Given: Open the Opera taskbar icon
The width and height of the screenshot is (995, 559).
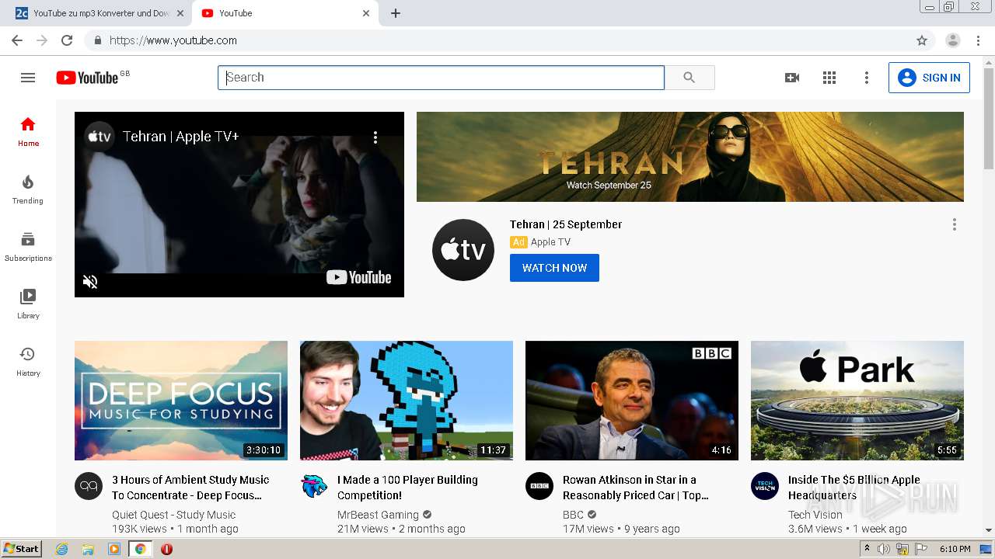Looking at the screenshot, I should 166,549.
